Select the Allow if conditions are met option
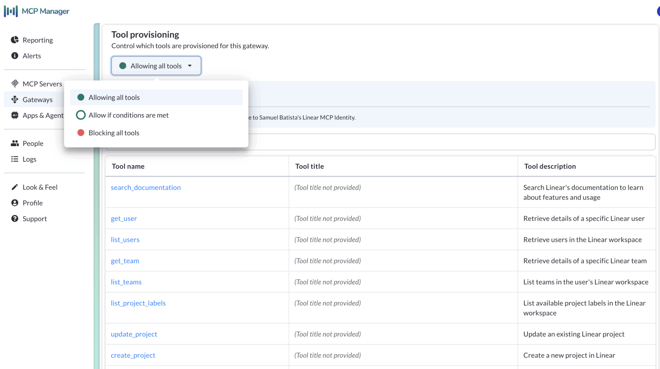Screen dimensions: 660x369 (x=128, y=115)
